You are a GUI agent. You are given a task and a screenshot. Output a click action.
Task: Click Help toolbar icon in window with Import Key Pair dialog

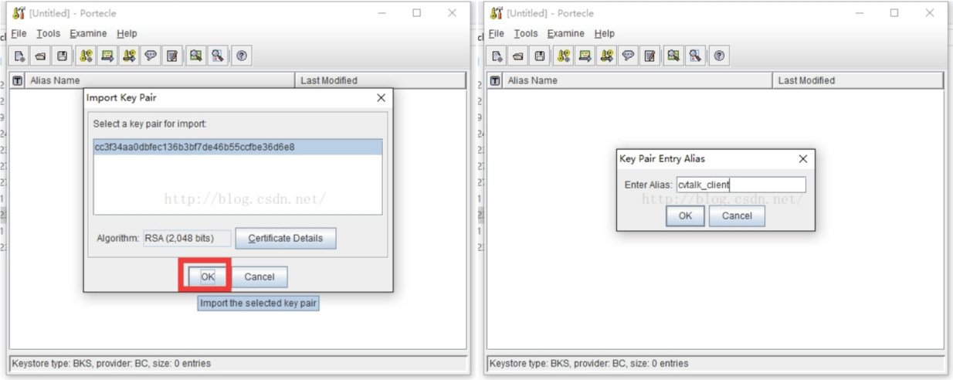(242, 56)
